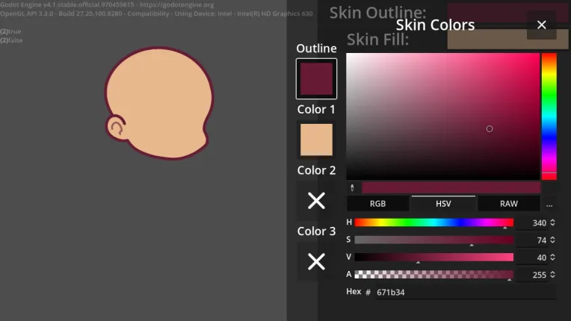The image size is (571, 321).
Task: Open the three-dots picker options menu
Action: click(x=549, y=204)
